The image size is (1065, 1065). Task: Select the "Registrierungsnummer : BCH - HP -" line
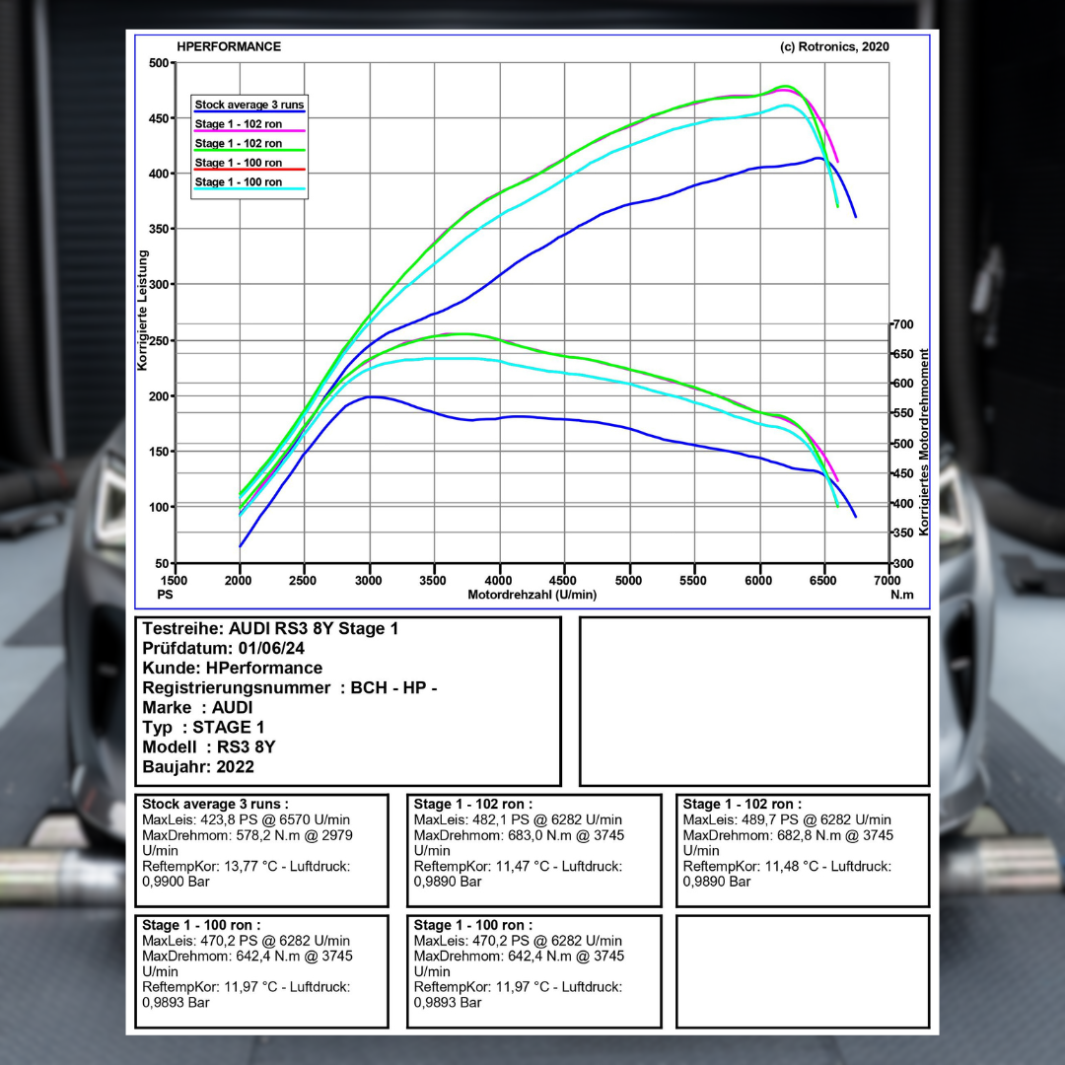pyautogui.click(x=289, y=688)
